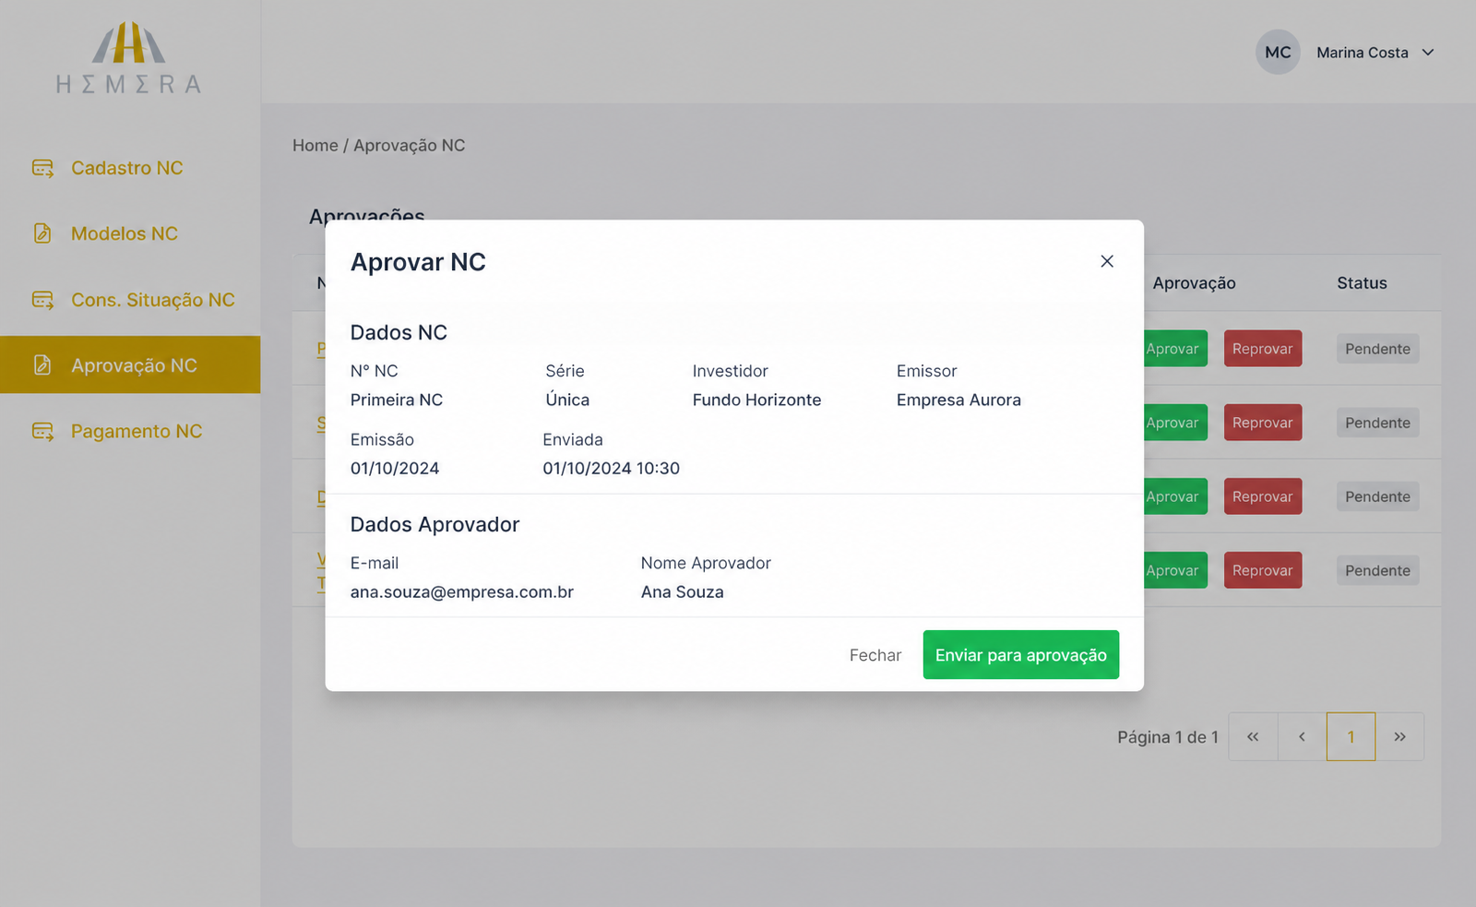Click the Fundo Horizonte investor value
Viewport: 1476px width, 907px height.
coord(756,400)
